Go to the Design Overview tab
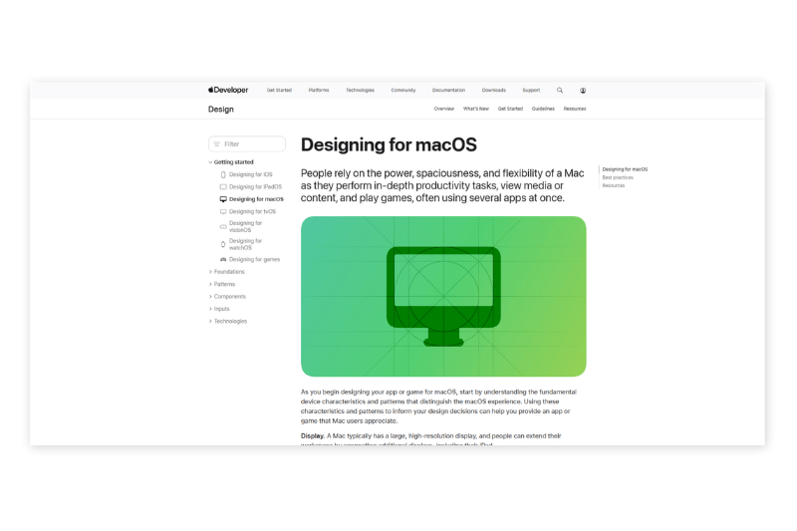 [443, 109]
